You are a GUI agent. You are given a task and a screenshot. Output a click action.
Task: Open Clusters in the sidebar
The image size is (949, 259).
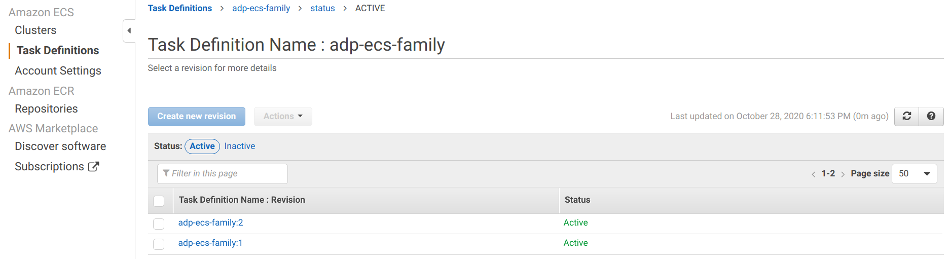click(x=35, y=30)
